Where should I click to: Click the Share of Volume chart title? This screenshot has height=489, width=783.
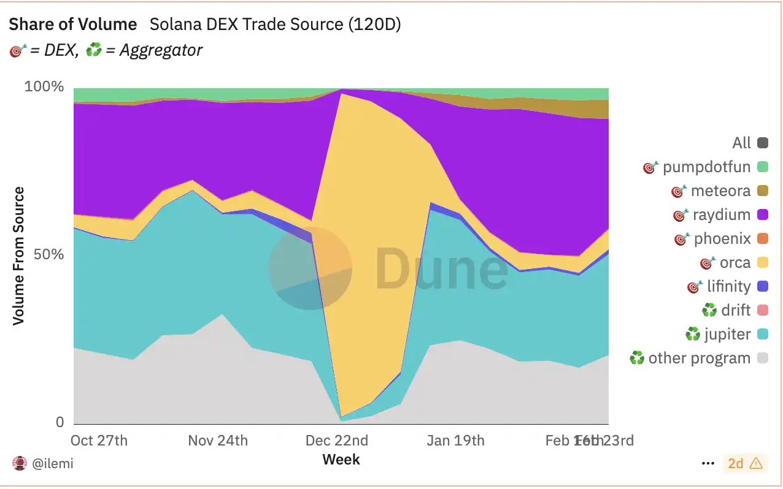72,25
